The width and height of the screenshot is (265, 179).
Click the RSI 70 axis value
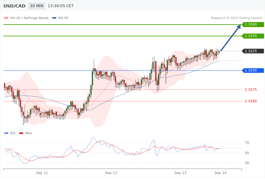pyautogui.click(x=247, y=143)
